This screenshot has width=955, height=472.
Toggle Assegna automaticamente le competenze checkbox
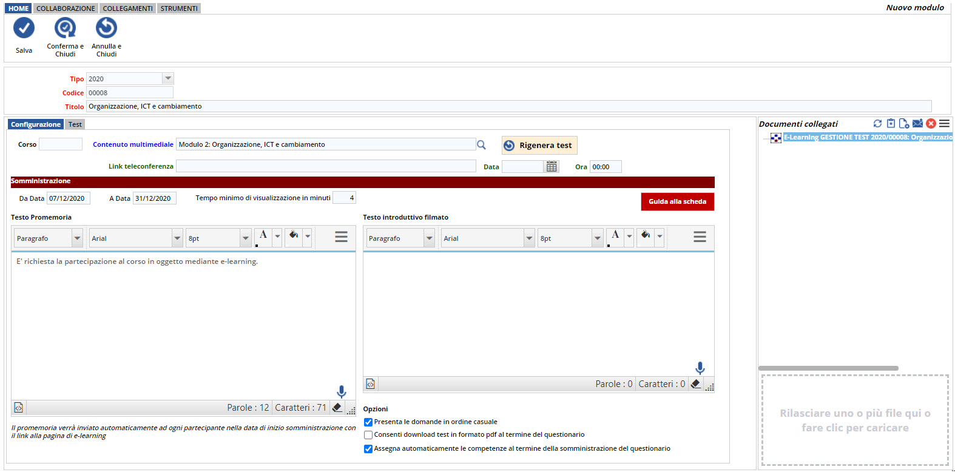(x=368, y=449)
